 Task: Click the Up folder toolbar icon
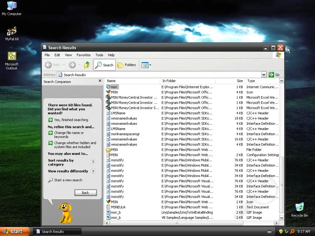[87, 65]
